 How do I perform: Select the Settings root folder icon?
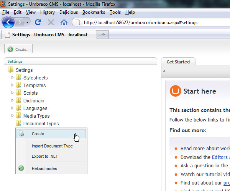[11, 70]
